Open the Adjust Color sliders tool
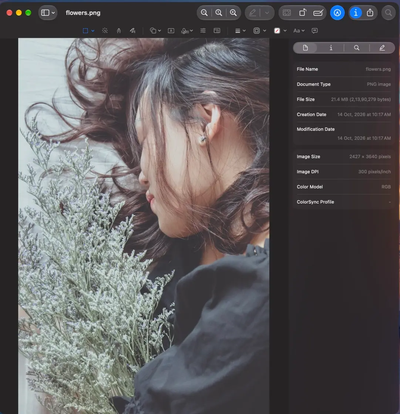Image resolution: width=400 pixels, height=414 pixels. [x=203, y=31]
